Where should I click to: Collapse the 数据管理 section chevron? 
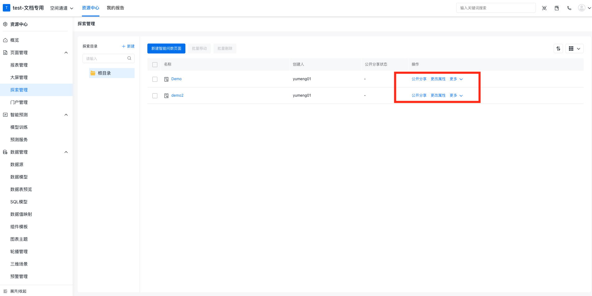point(66,152)
